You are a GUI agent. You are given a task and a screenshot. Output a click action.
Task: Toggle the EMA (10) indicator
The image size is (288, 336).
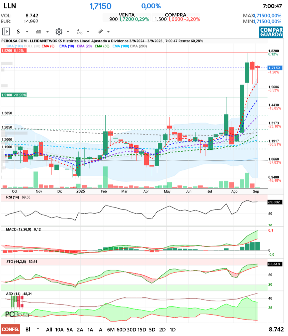pyautogui.click(x=67, y=46)
